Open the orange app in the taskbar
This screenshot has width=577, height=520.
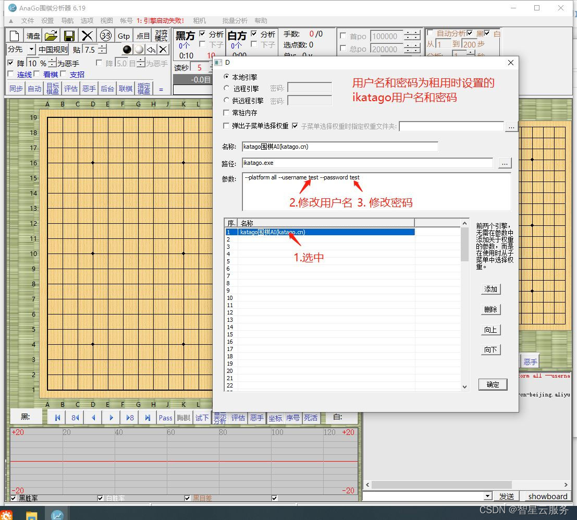pos(6,515)
